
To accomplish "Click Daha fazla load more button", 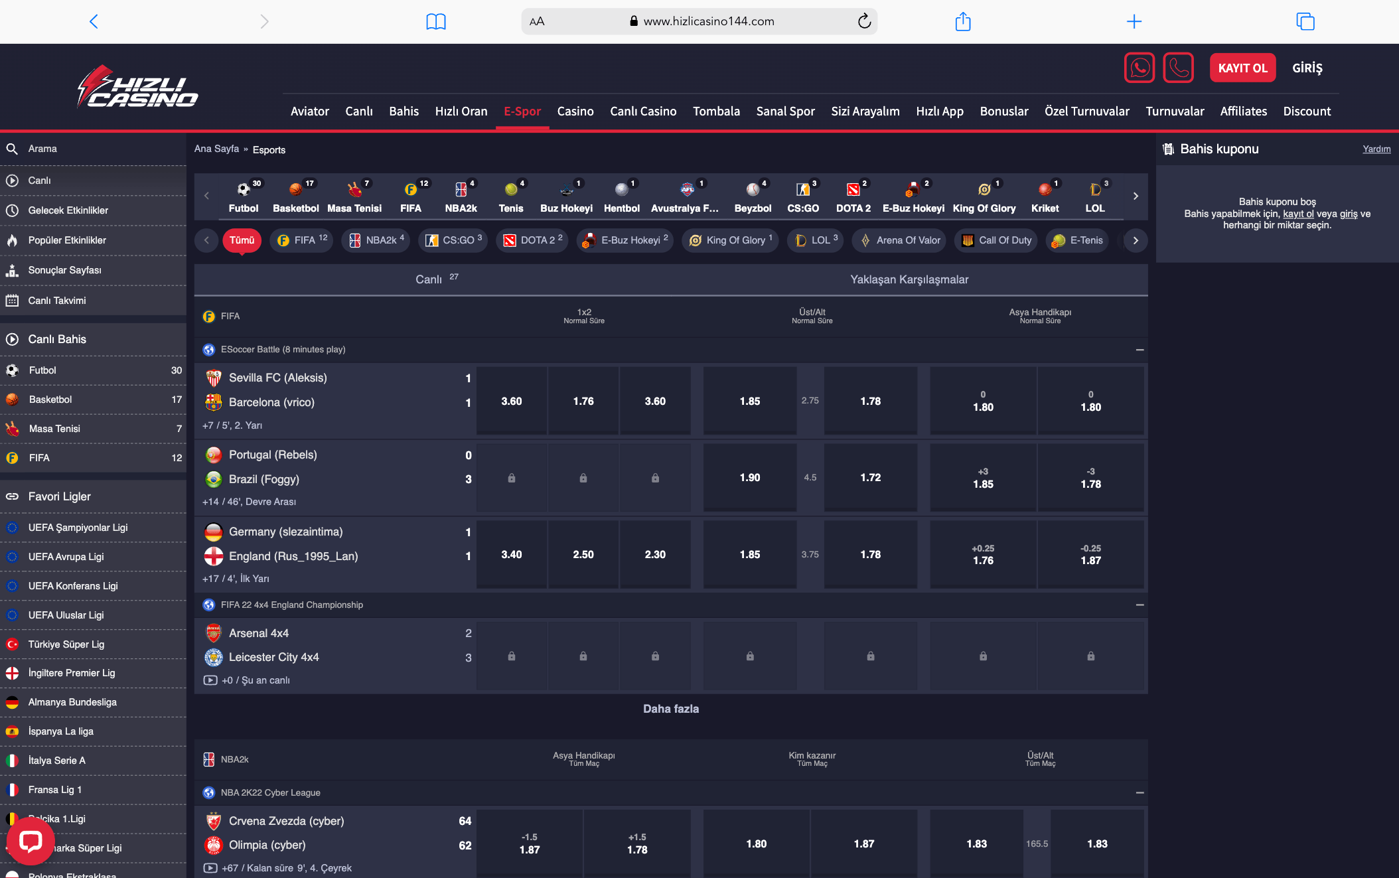I will pos(672,708).
